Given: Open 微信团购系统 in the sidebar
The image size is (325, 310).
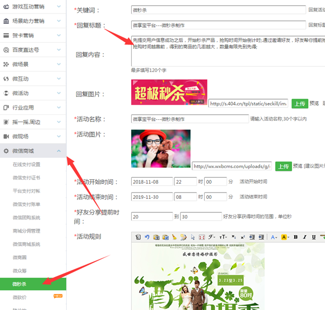Looking at the screenshot, I should 27,218.
